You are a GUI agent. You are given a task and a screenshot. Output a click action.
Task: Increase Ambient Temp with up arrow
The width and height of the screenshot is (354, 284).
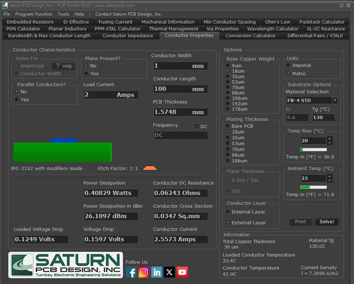point(329,176)
